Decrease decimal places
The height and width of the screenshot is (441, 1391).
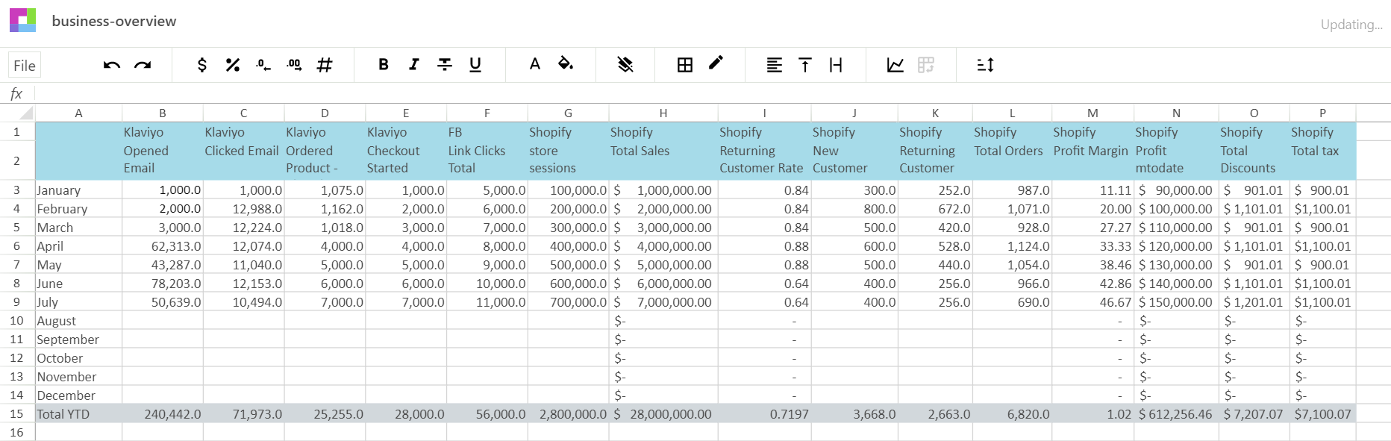point(263,65)
